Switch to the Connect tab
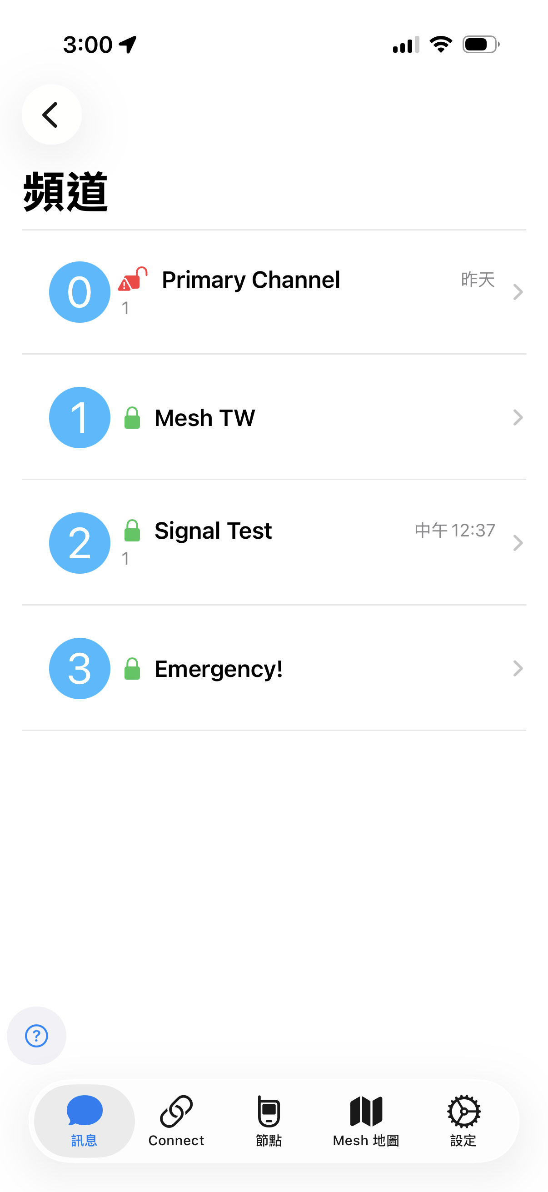548x1192 pixels. 176,1120
